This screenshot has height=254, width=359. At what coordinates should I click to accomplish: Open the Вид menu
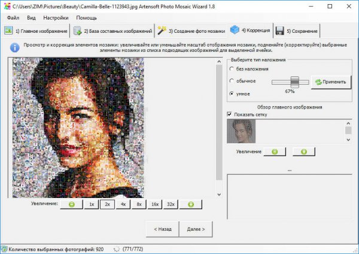(x=31, y=18)
